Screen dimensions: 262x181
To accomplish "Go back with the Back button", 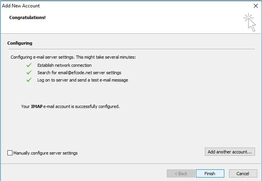I will click(180, 174).
